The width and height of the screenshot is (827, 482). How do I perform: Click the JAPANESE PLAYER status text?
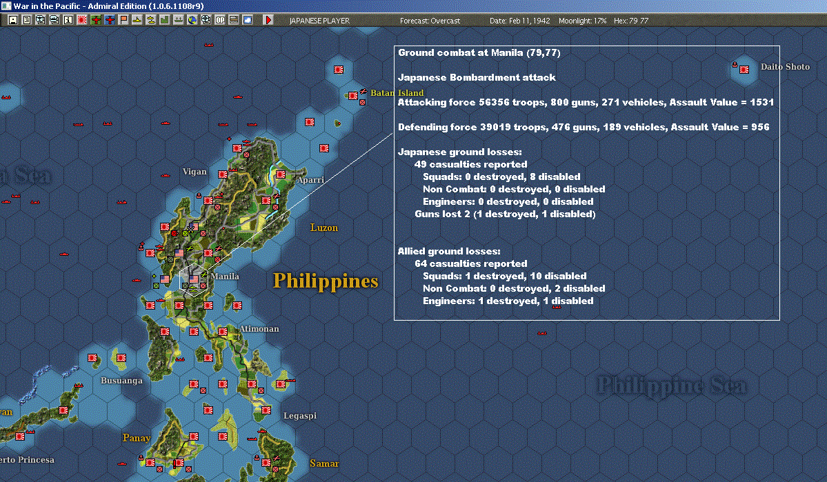point(319,21)
